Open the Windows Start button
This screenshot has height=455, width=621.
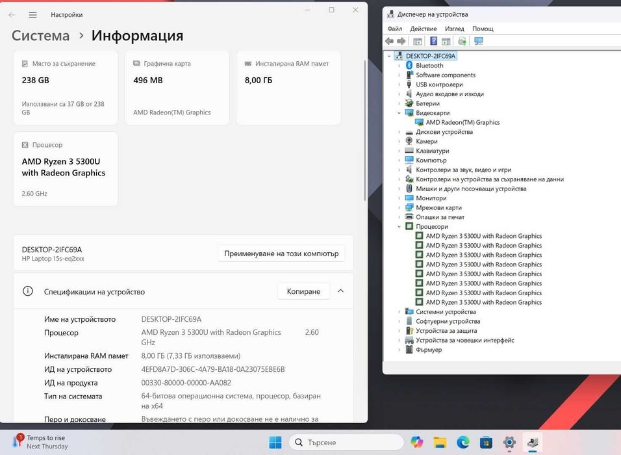tap(275, 442)
